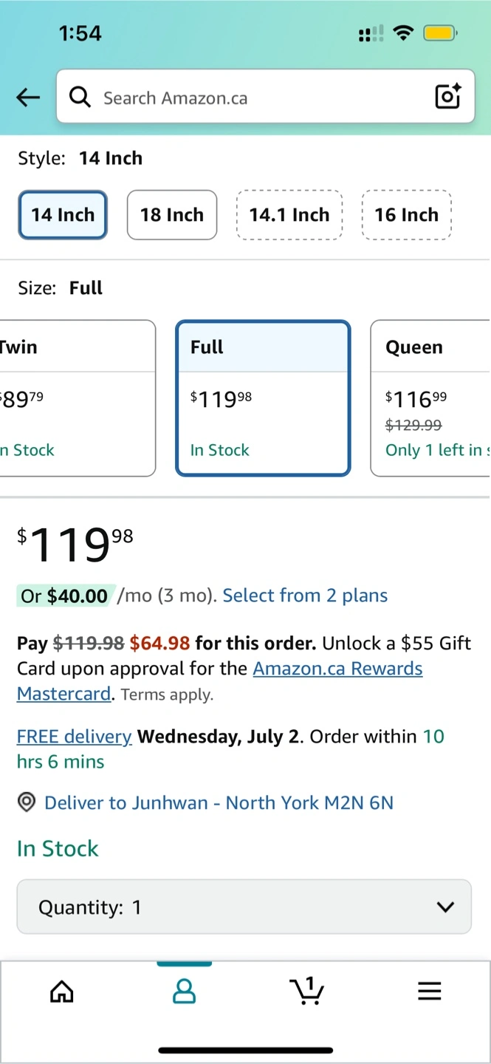
Task: Select the Full size card
Action: coord(263,398)
